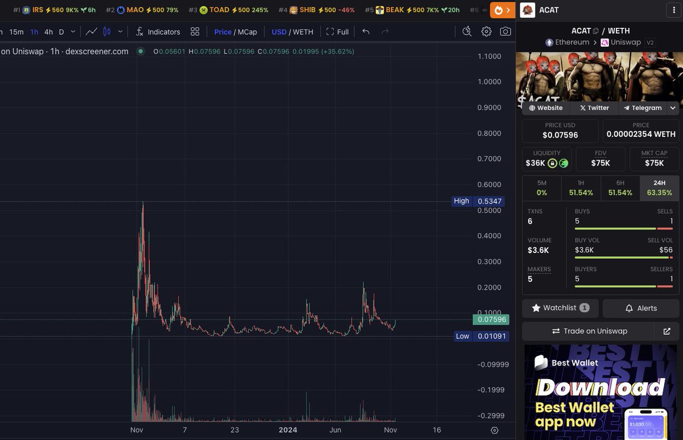
Task: Select the 6H stats tab
Action: click(x=620, y=188)
